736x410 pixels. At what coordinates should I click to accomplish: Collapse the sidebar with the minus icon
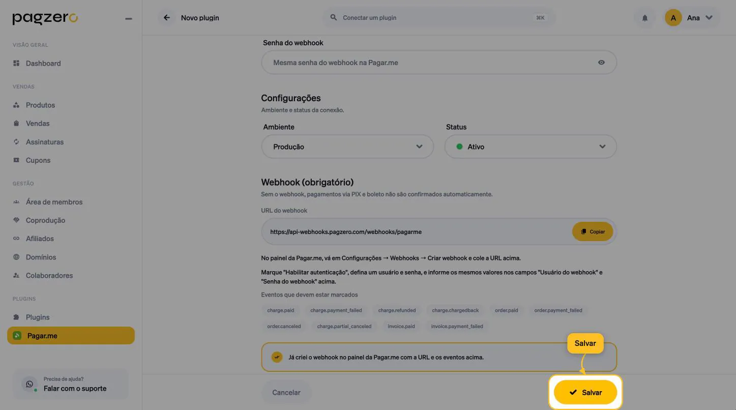(x=129, y=19)
